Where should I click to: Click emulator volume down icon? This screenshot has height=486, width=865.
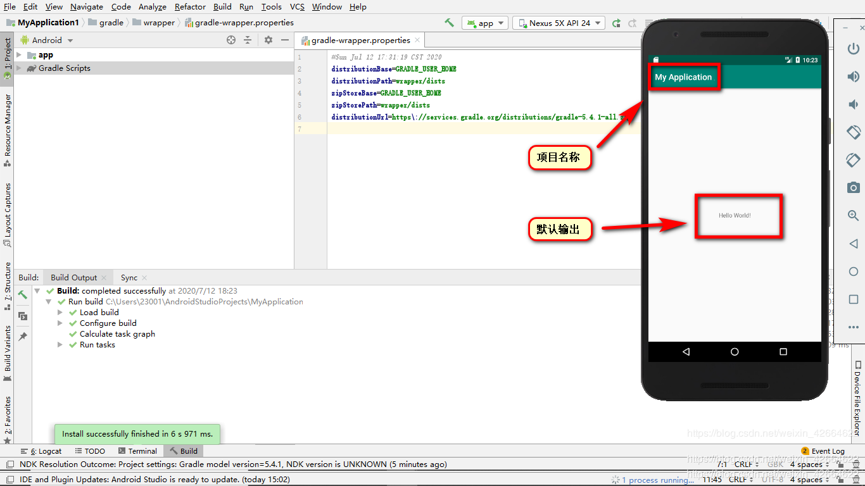pyautogui.click(x=854, y=104)
